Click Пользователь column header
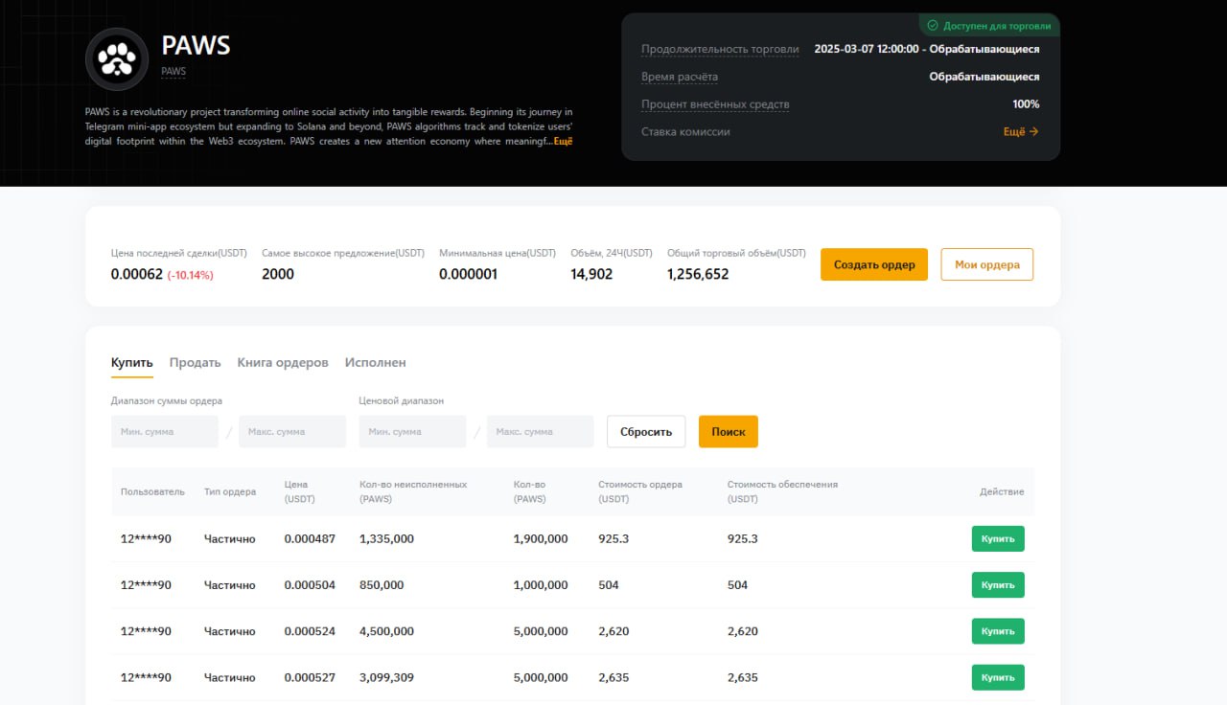 tap(152, 491)
